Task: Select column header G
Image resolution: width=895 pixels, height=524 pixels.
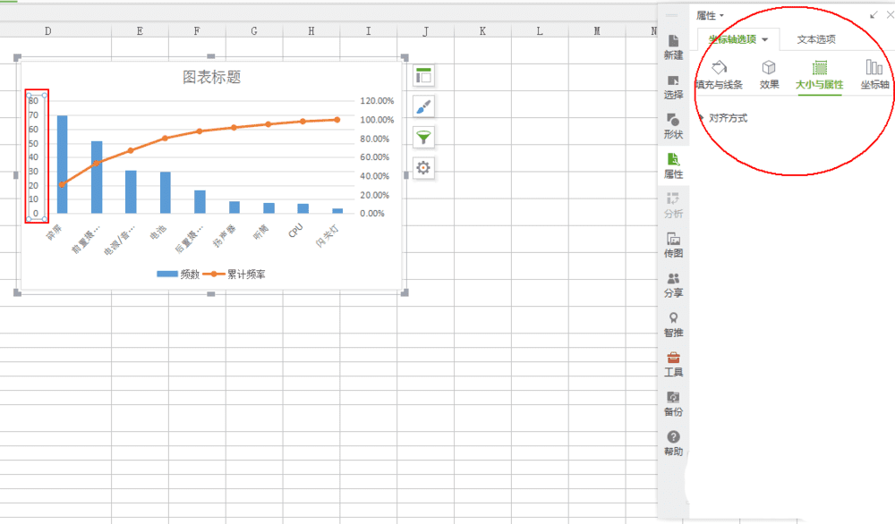Action: pyautogui.click(x=254, y=30)
